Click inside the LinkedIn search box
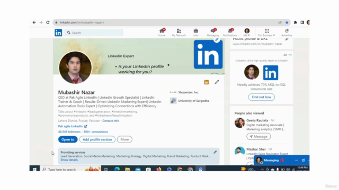 tap(94, 33)
